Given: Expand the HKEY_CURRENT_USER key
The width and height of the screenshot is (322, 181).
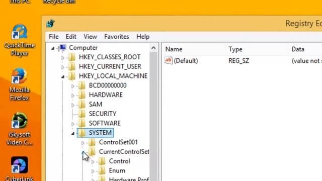Looking at the screenshot, I should [63, 67].
